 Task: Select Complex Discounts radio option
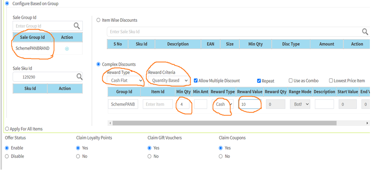click(98, 64)
